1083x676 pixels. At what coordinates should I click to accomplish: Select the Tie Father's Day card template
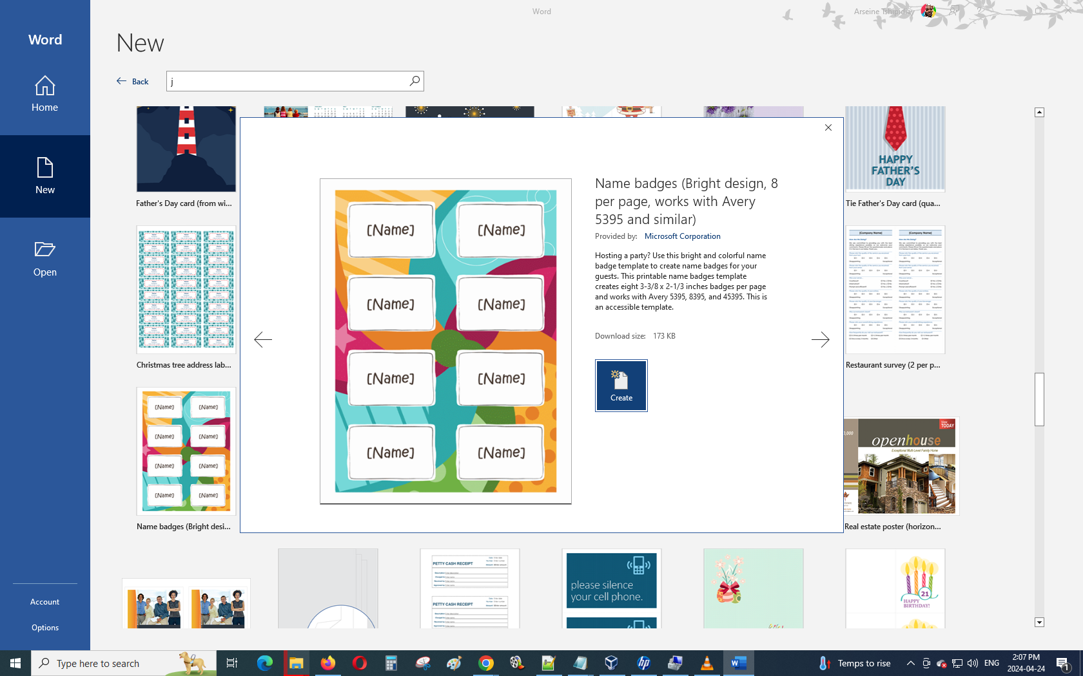coord(895,149)
